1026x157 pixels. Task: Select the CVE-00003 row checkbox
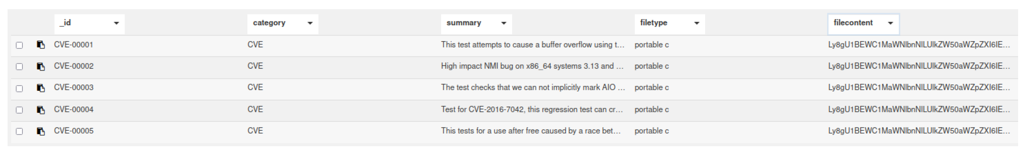tap(19, 88)
